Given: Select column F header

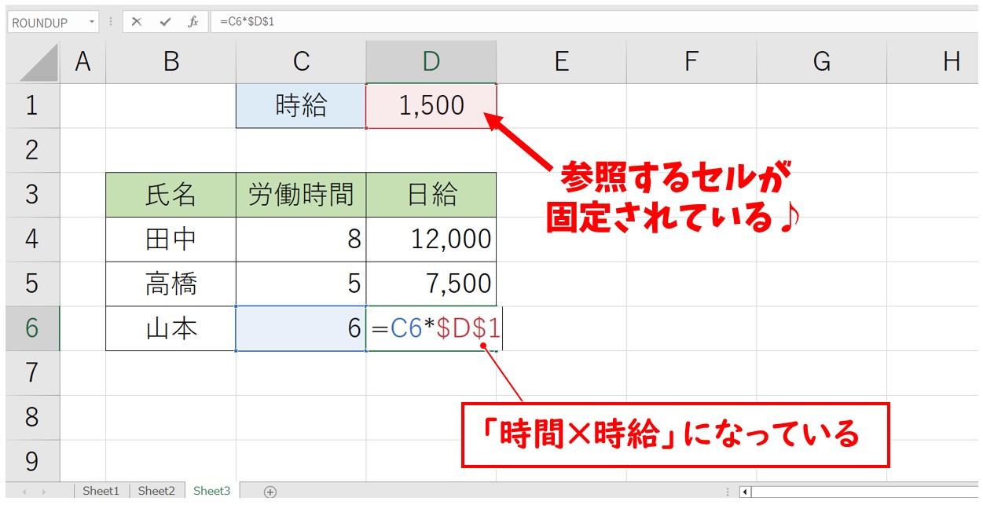Looking at the screenshot, I should [x=691, y=63].
